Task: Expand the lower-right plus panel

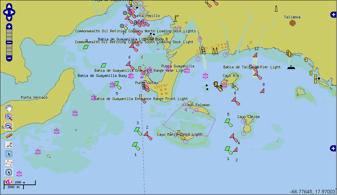Action: click(x=333, y=148)
